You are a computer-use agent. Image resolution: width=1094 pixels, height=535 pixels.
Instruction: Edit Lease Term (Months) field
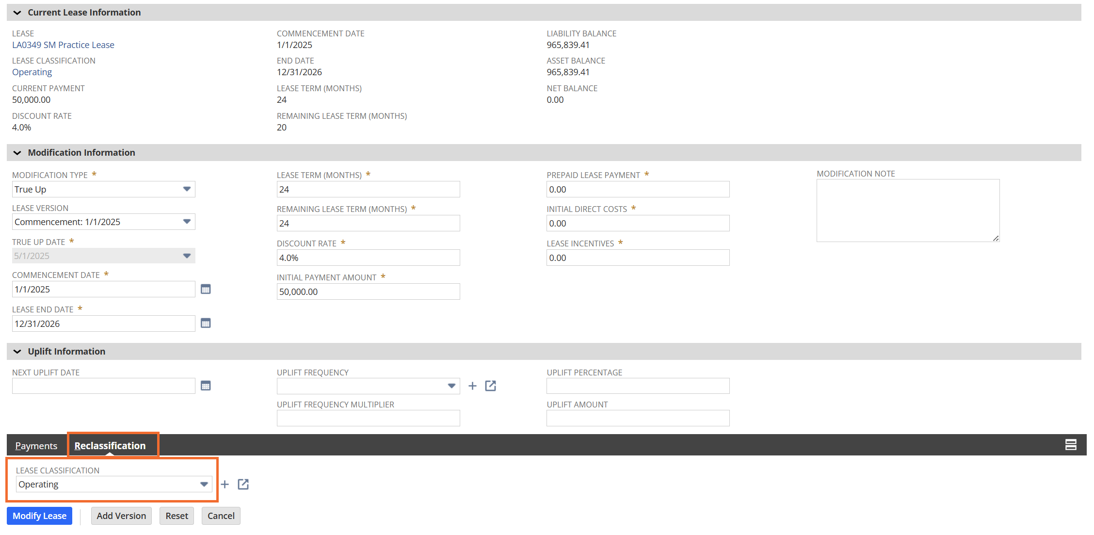pos(369,189)
